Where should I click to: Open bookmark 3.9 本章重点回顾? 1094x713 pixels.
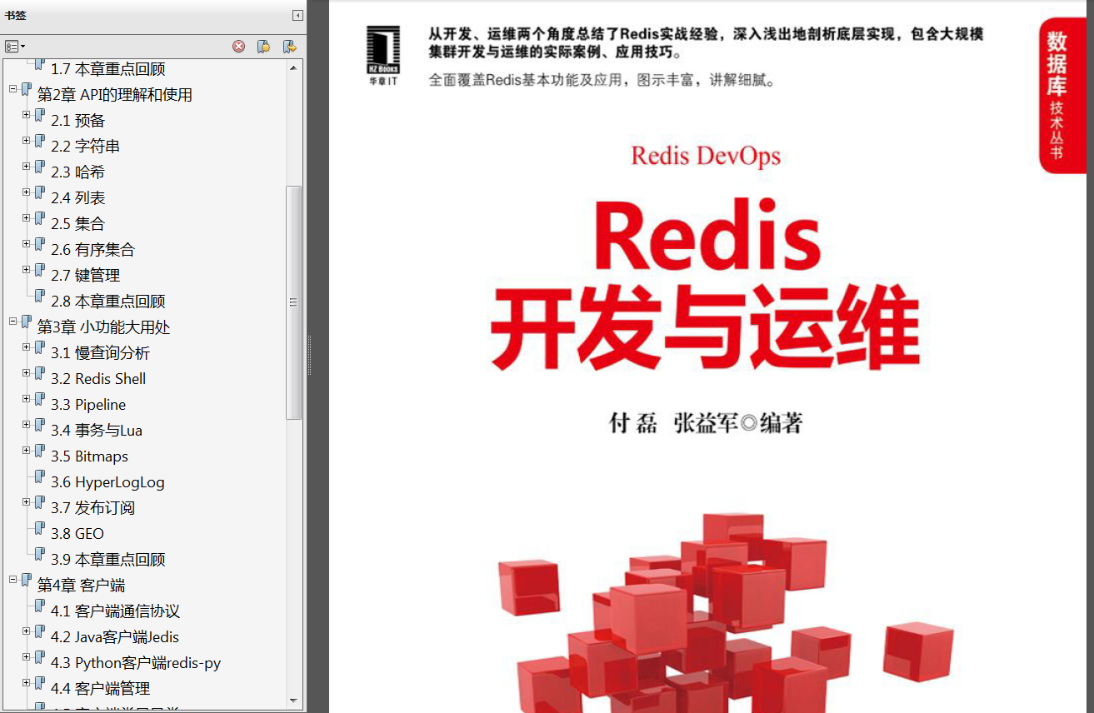click(107, 560)
